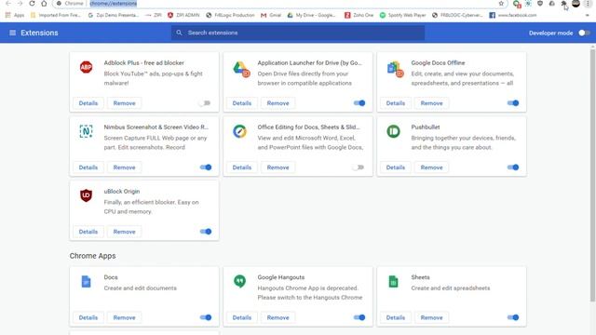Remove Nimbus Screenshot extension
The height and width of the screenshot is (335, 596).
[124, 167]
